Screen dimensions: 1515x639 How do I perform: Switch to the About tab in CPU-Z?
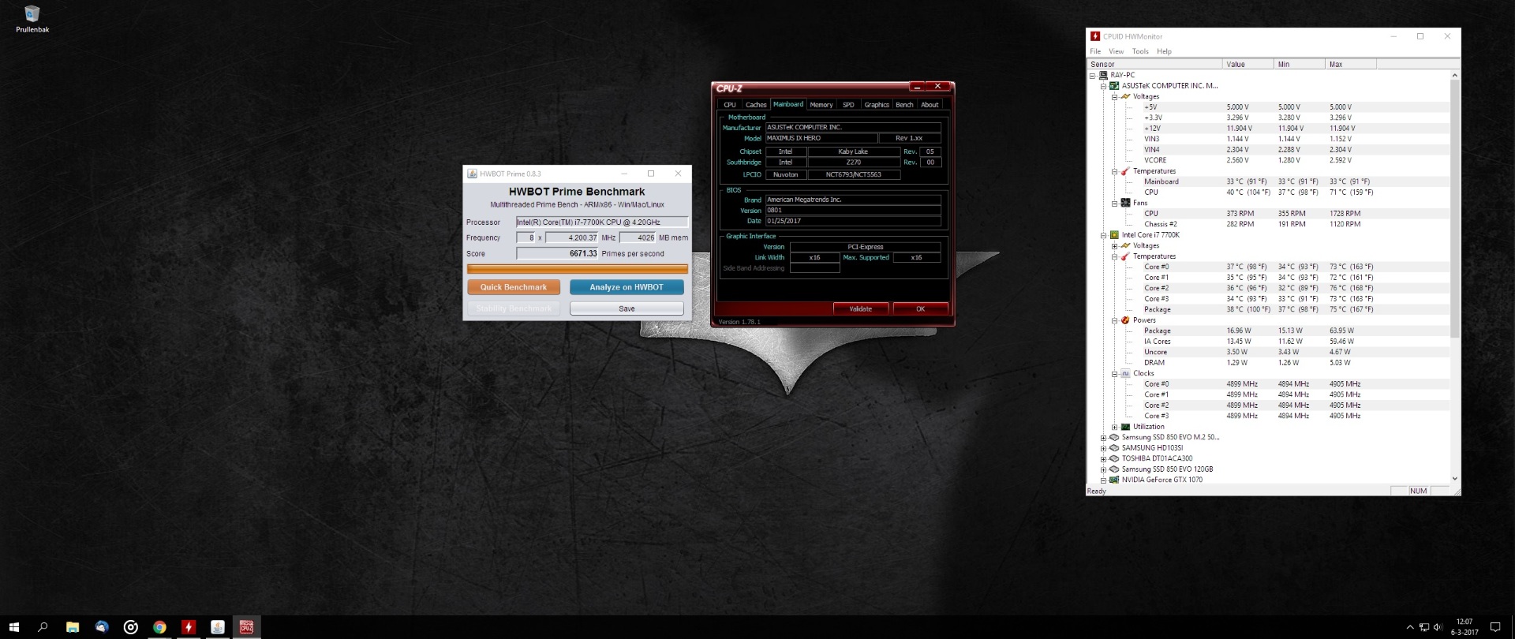pos(930,105)
